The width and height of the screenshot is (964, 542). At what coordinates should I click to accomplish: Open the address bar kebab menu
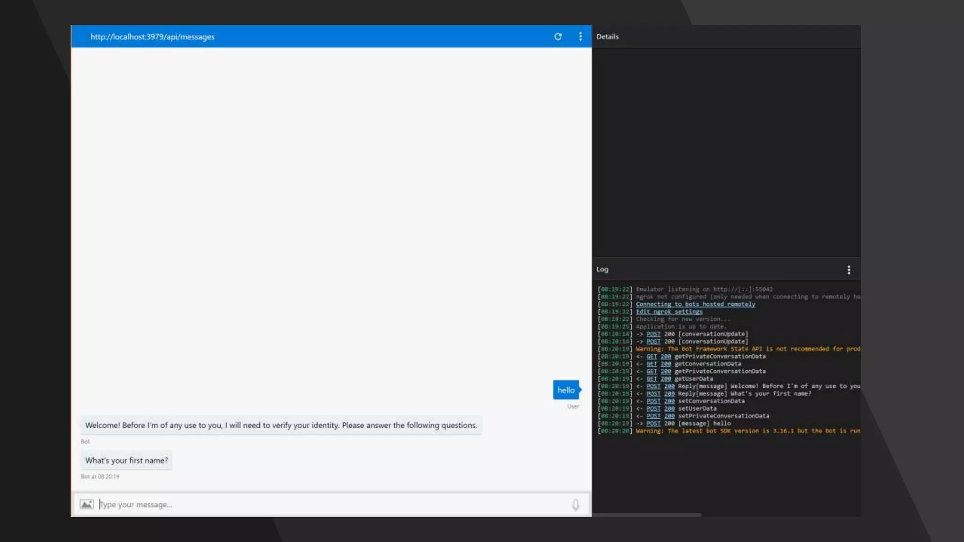[x=580, y=37]
